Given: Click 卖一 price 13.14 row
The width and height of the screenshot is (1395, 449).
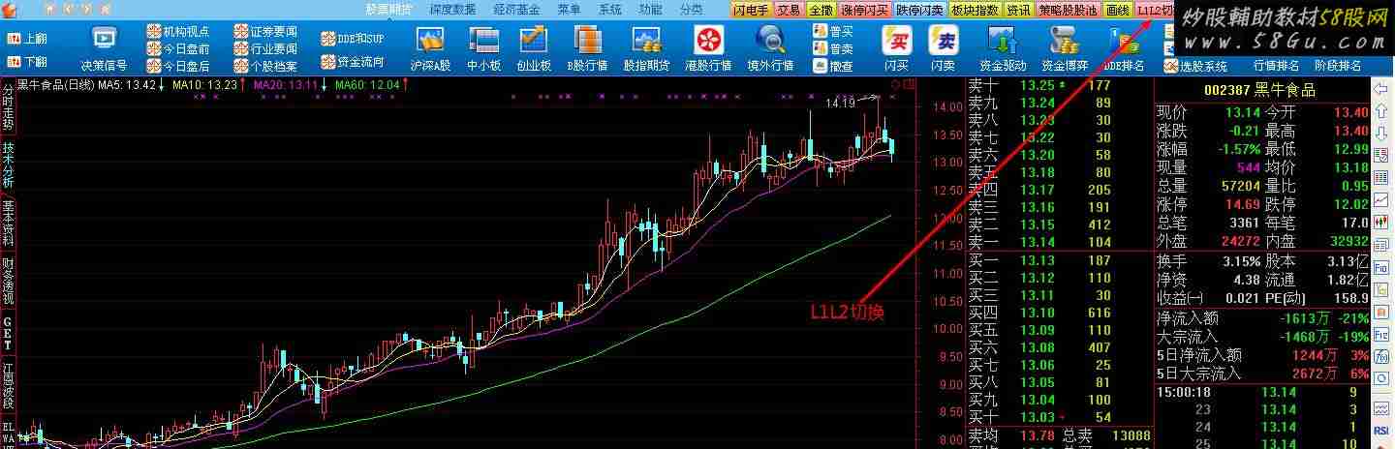Looking at the screenshot, I should (x=1060, y=242).
